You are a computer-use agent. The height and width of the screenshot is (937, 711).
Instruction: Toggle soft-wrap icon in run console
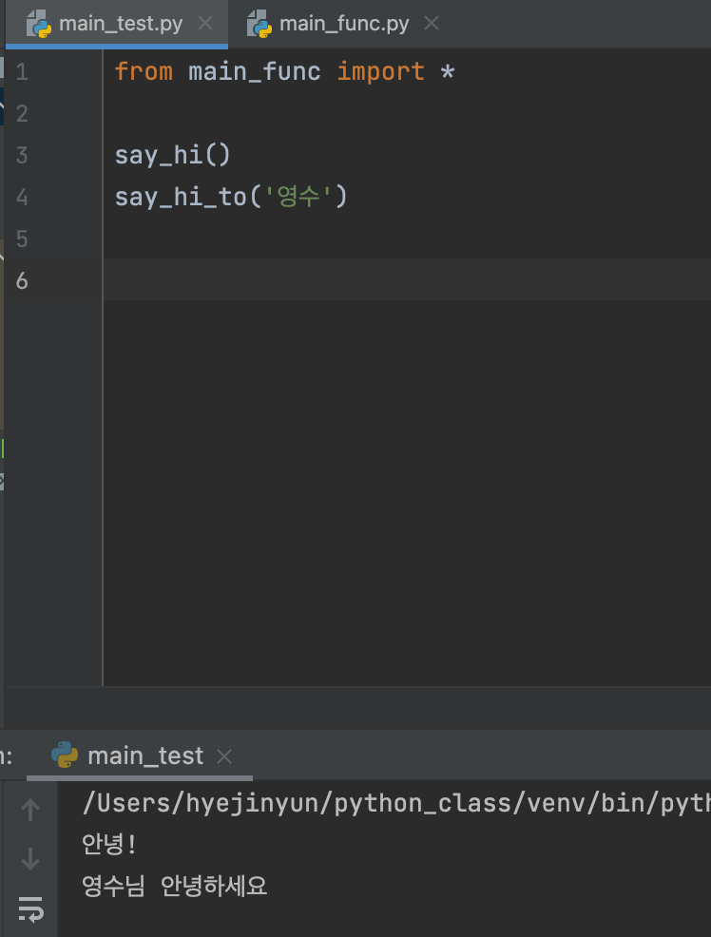tap(29, 908)
